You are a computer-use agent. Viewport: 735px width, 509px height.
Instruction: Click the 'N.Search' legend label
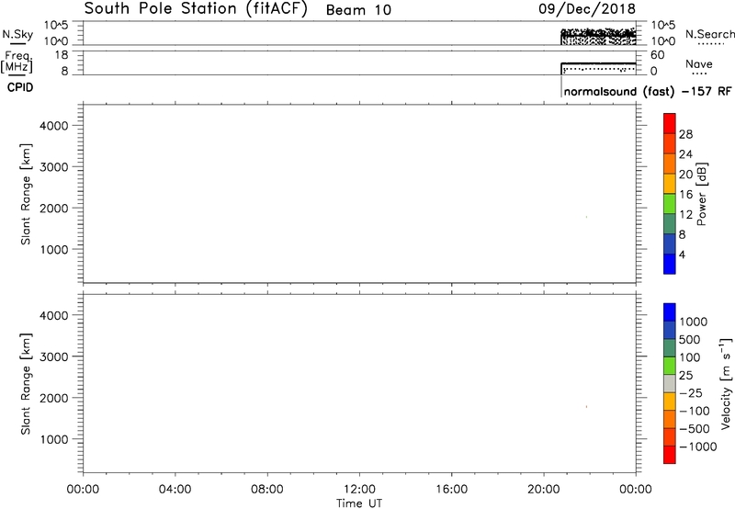pos(709,34)
